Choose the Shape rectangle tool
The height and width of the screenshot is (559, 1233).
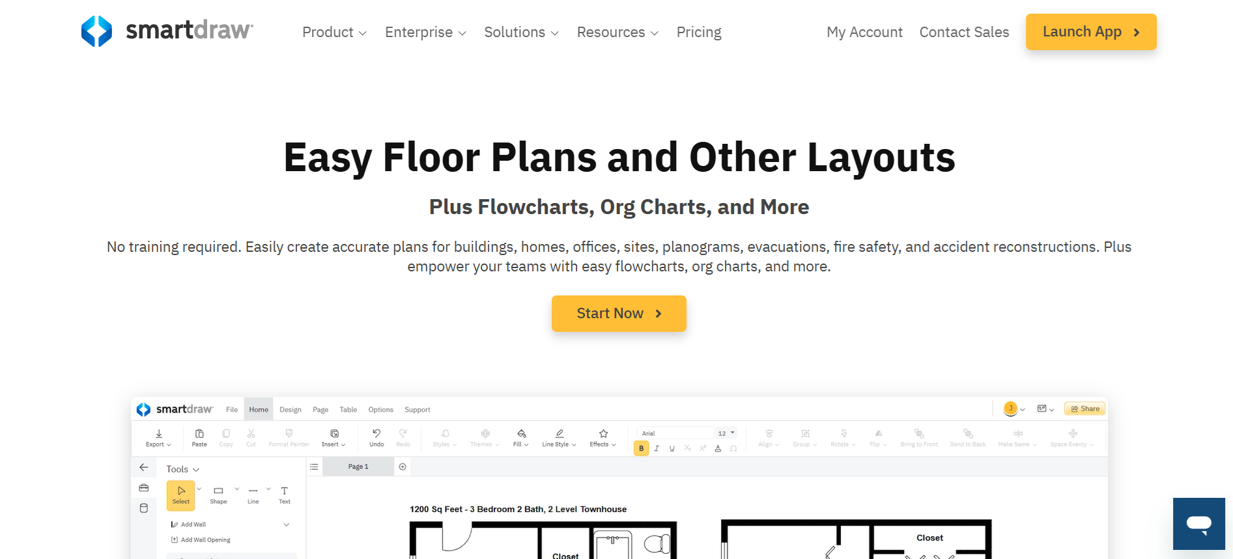[219, 495]
